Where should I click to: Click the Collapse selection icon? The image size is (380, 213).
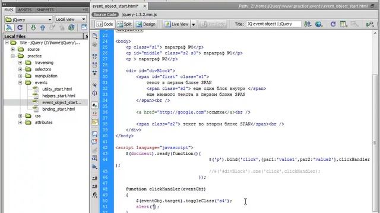click(95, 64)
